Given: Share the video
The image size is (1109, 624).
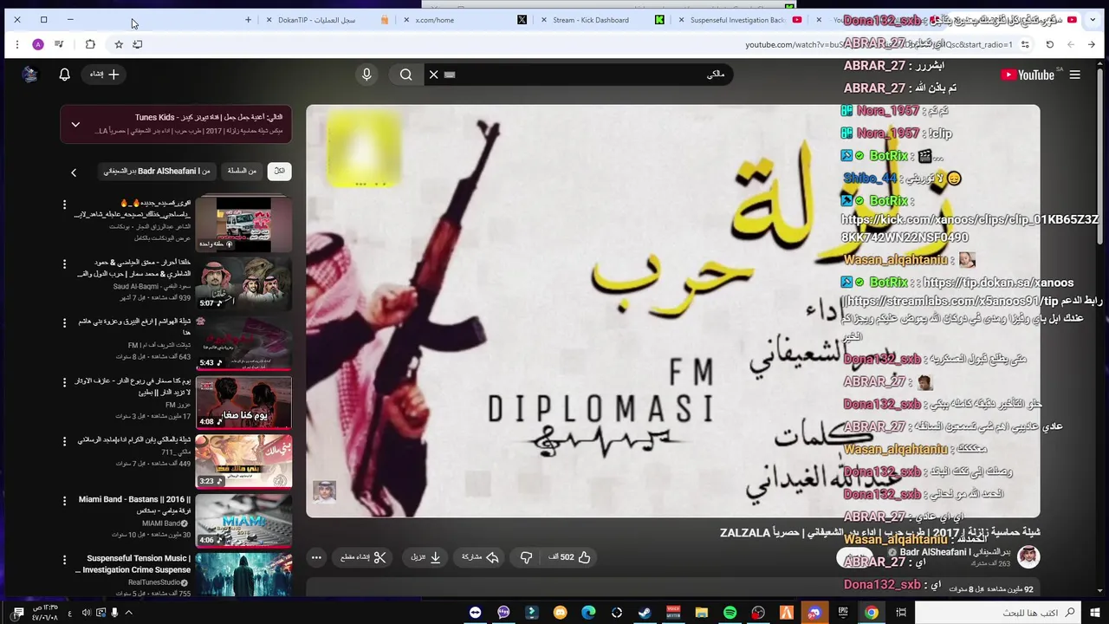Looking at the screenshot, I should 479,557.
